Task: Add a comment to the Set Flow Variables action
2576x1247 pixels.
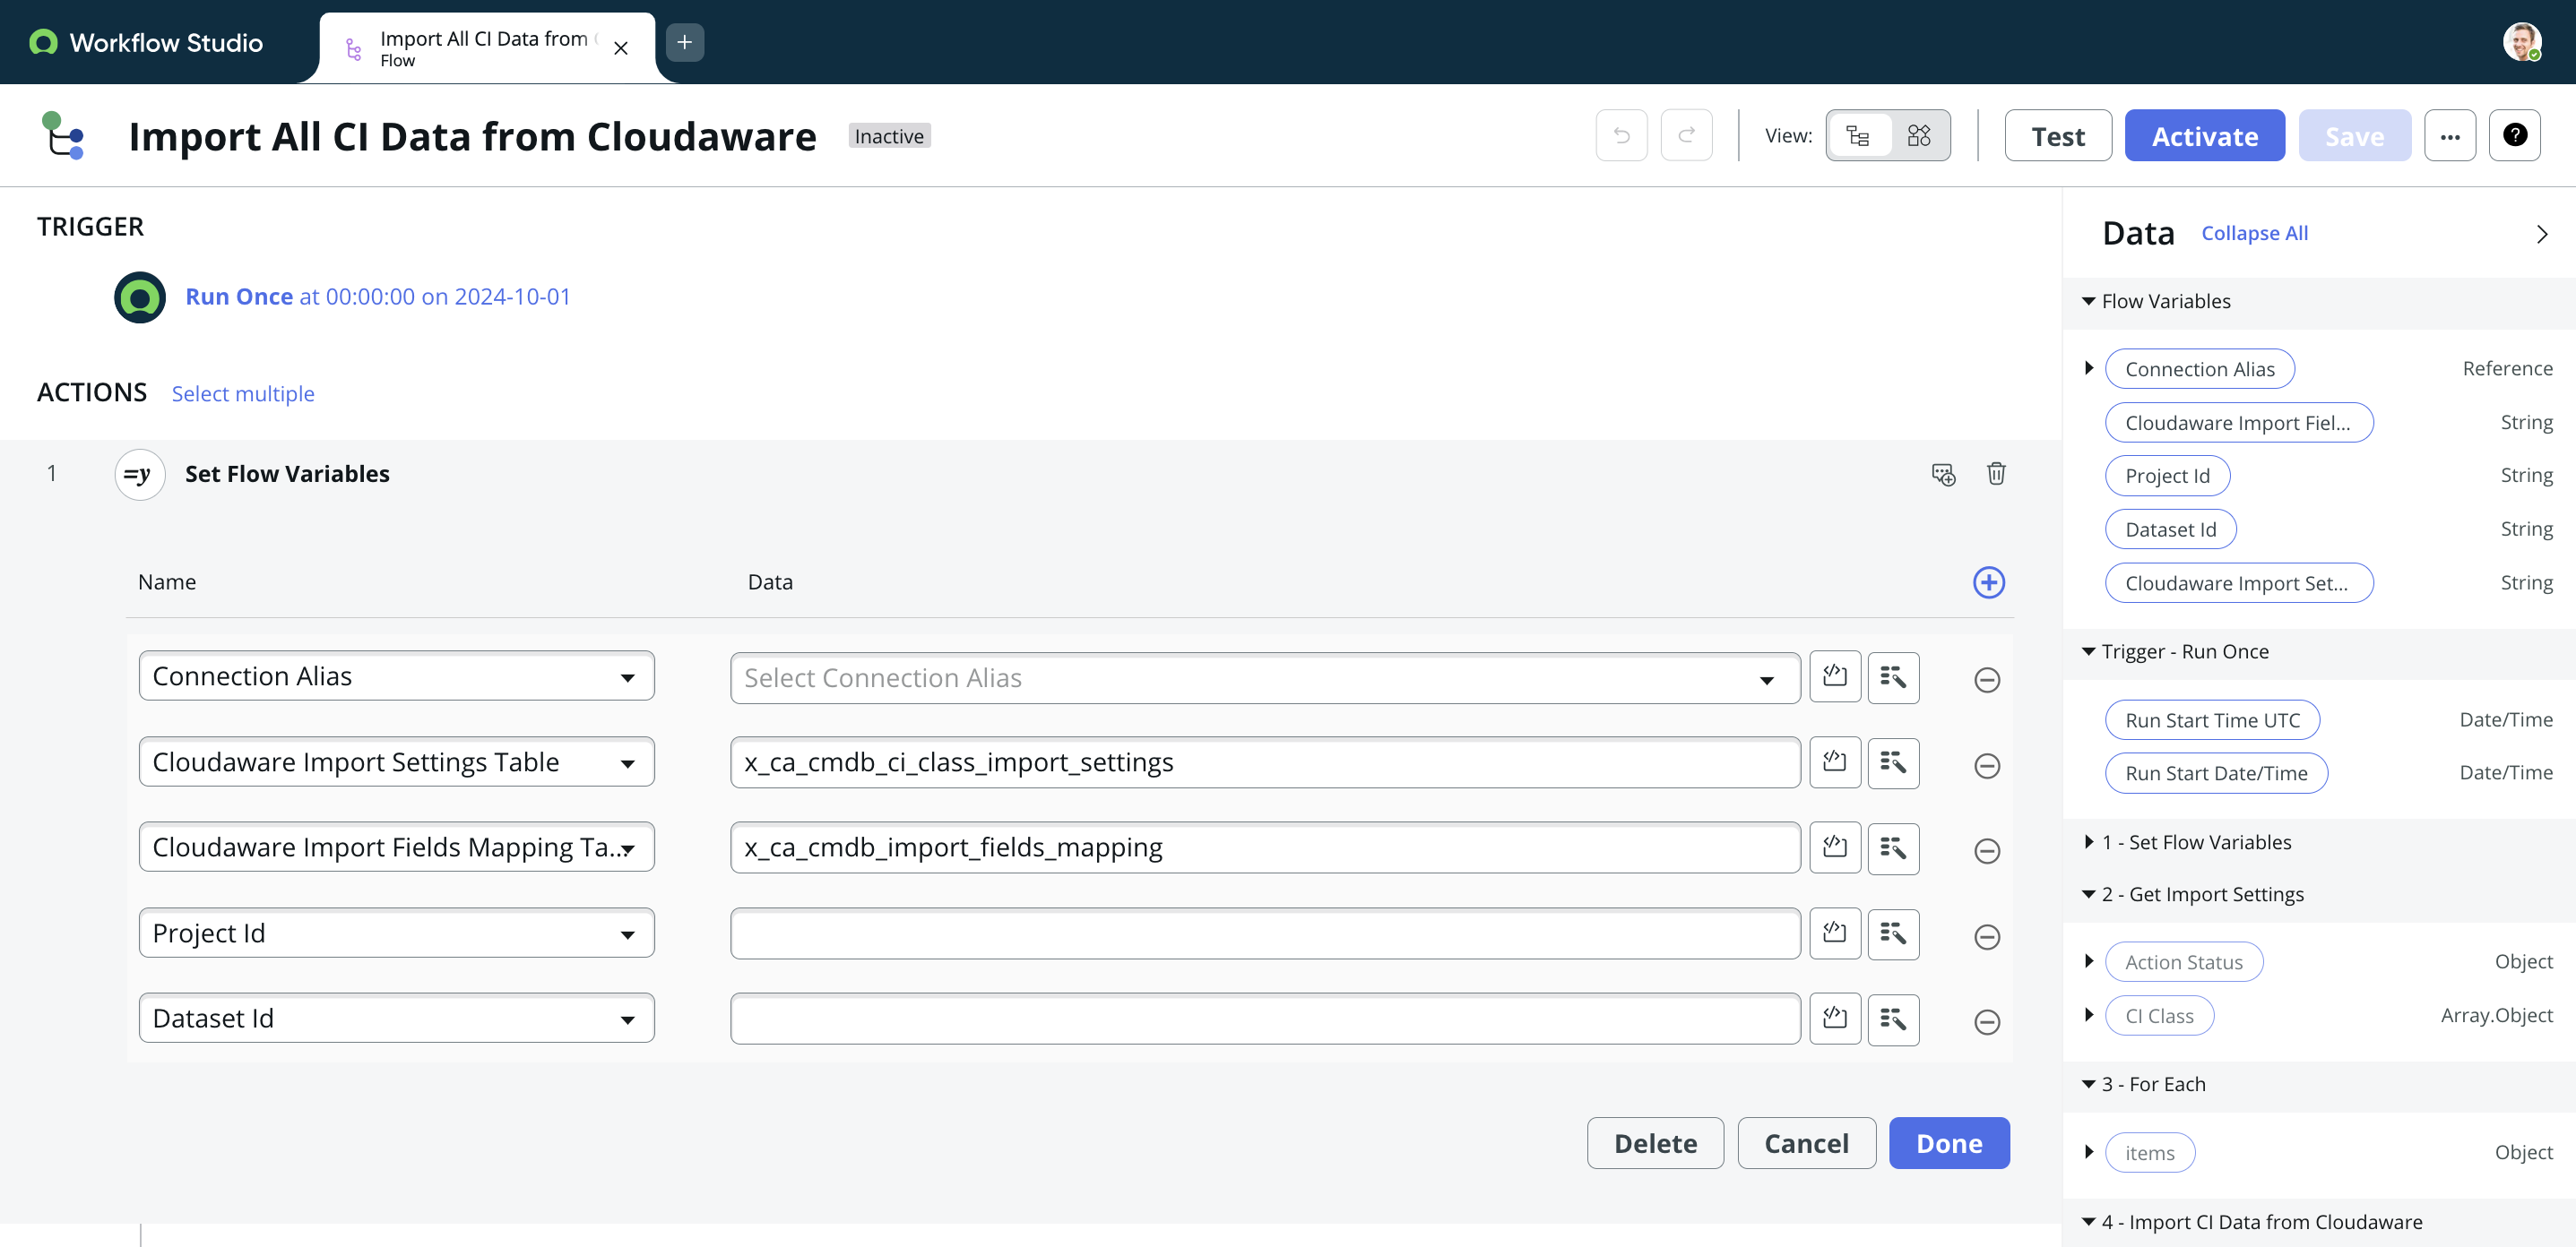Action: (x=1943, y=474)
